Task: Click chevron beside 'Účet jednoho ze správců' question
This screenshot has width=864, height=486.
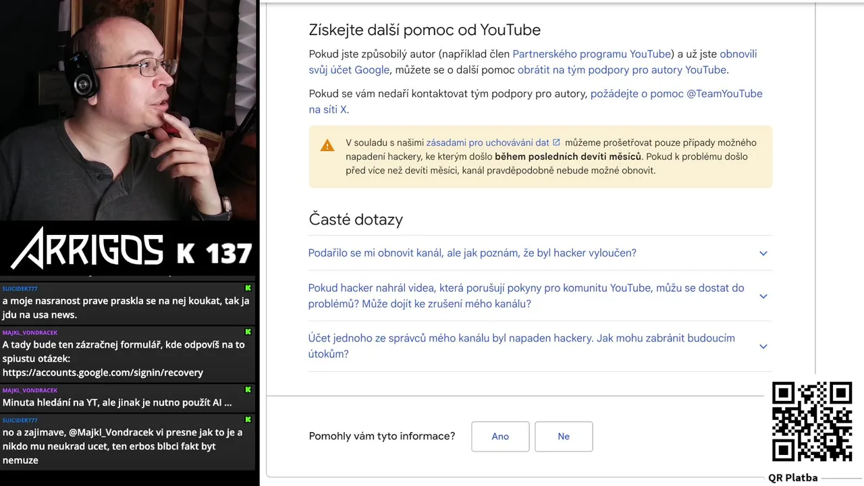Action: 763,346
